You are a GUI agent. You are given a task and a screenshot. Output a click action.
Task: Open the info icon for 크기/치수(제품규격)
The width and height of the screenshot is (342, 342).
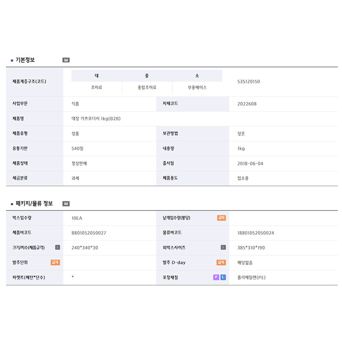pyautogui.click(x=57, y=248)
